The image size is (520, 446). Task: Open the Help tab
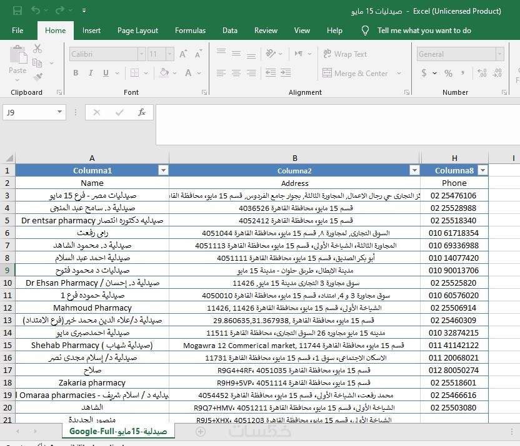point(334,31)
